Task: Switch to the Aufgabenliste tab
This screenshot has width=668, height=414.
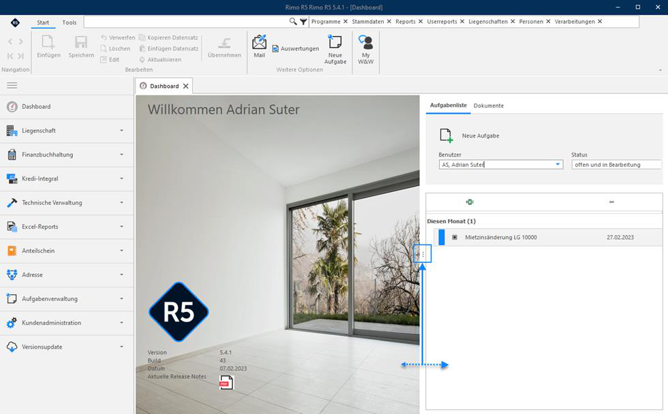Action: (x=449, y=105)
